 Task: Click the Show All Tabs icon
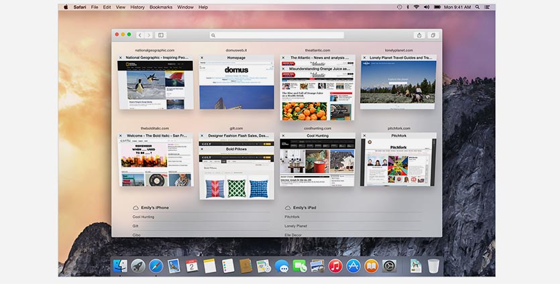433,35
